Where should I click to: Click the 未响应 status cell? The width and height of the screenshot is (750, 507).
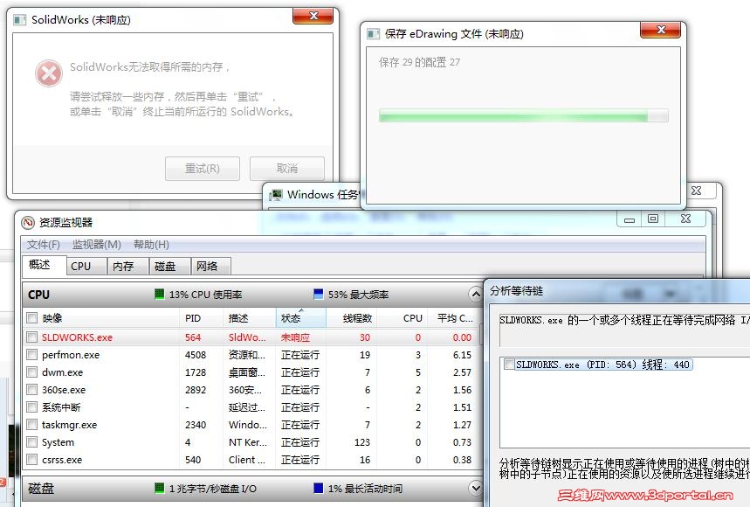coord(295,337)
